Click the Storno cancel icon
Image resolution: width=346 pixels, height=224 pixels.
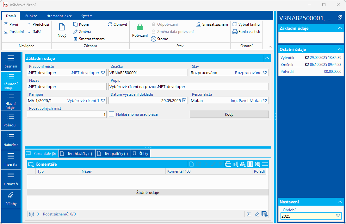click(154, 39)
